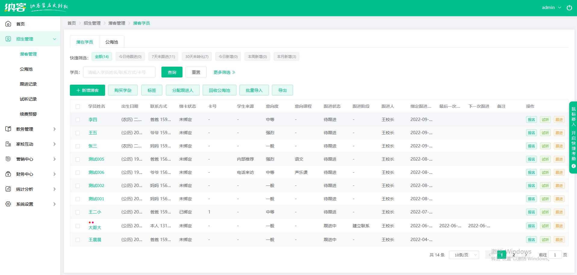Select the 潜在学员 tab
The height and width of the screenshot is (275, 577).
coord(84,42)
